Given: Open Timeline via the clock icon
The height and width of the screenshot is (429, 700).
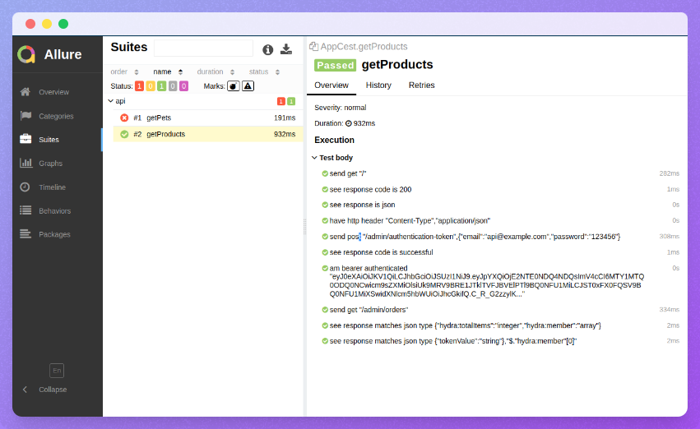Looking at the screenshot, I should click(x=25, y=187).
